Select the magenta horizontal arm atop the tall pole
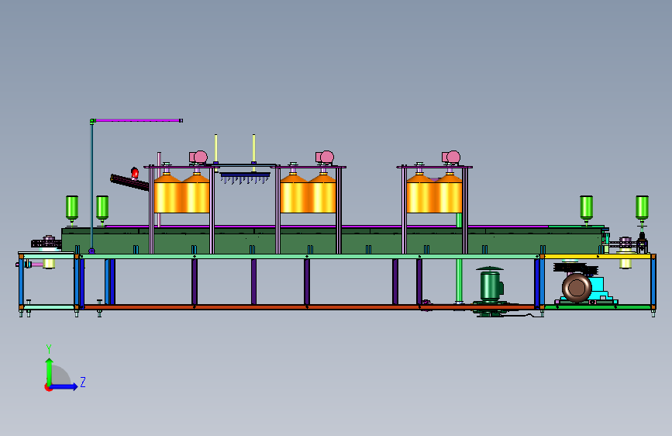The image size is (672, 436). (137, 120)
